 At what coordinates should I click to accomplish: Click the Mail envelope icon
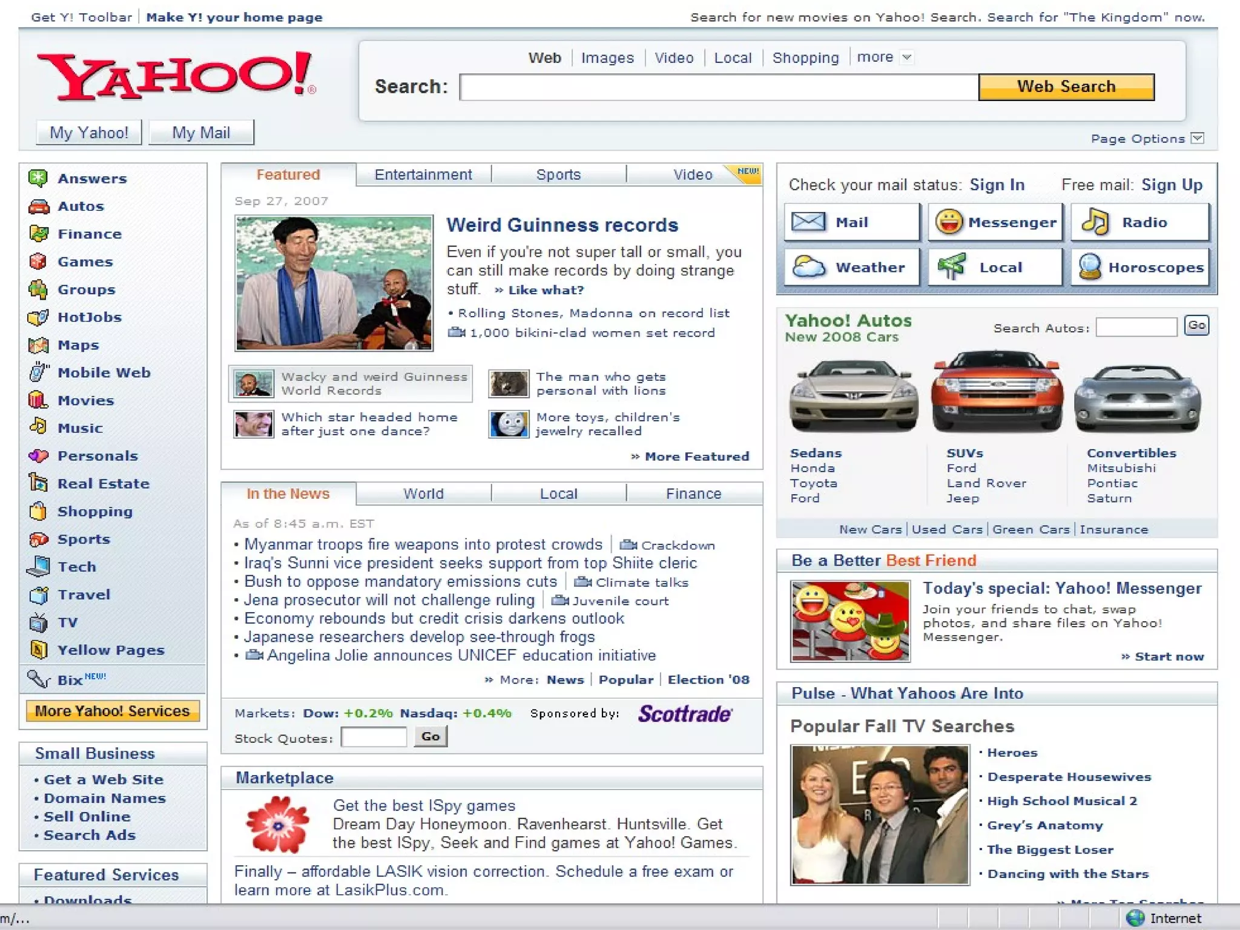(808, 222)
